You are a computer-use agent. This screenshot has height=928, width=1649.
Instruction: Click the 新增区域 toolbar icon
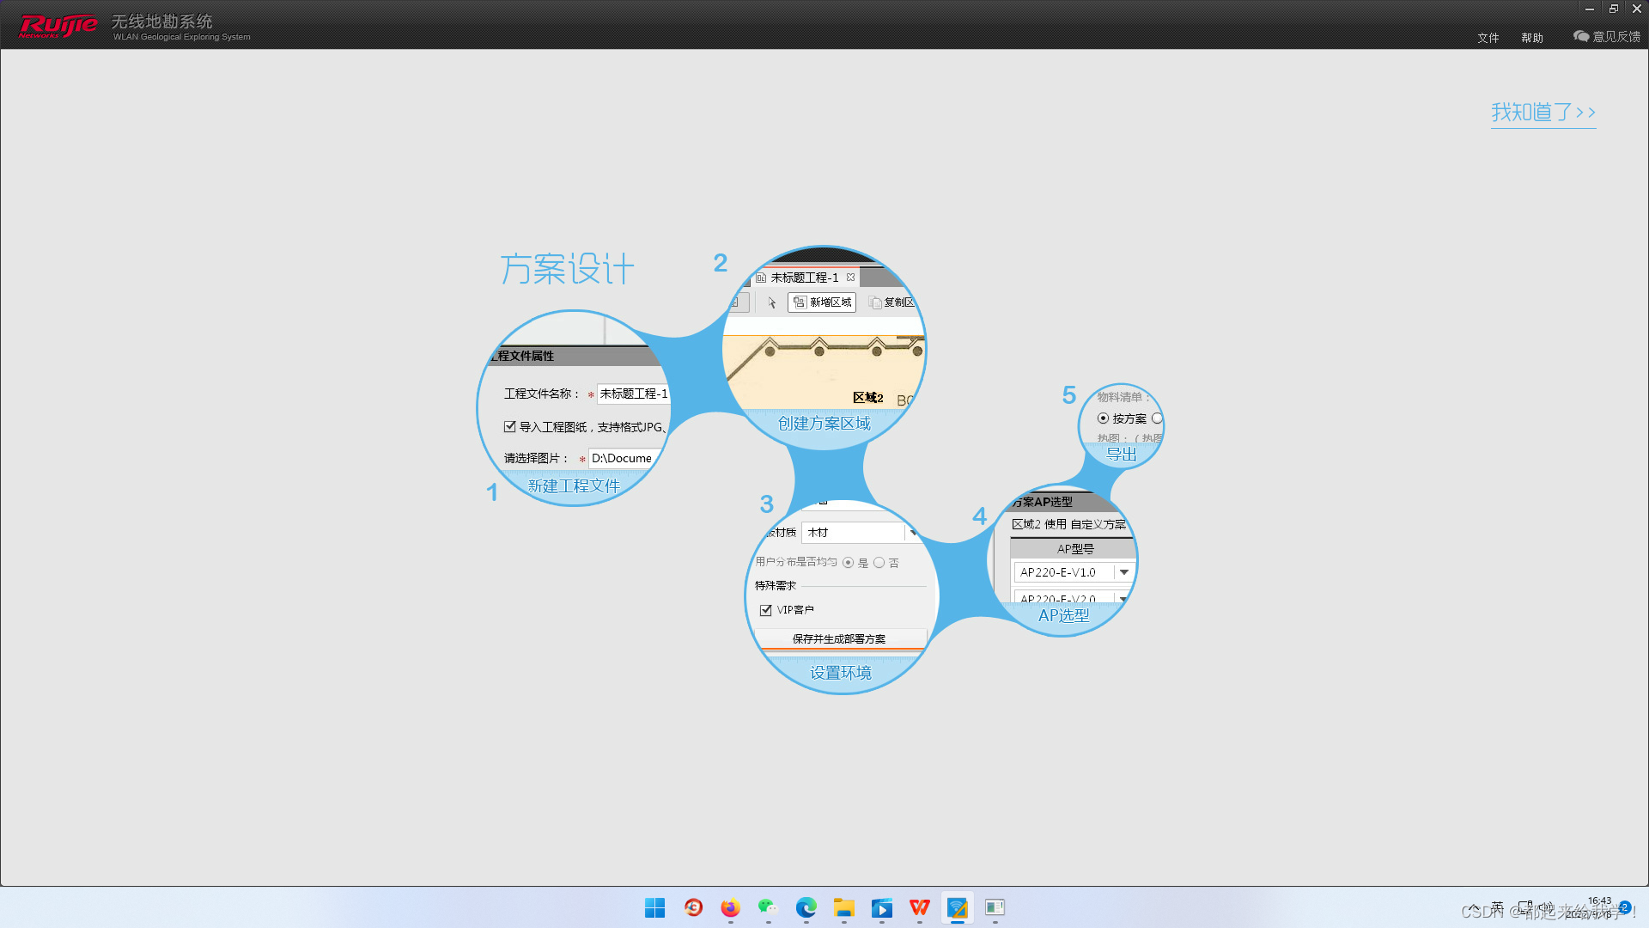800,302
